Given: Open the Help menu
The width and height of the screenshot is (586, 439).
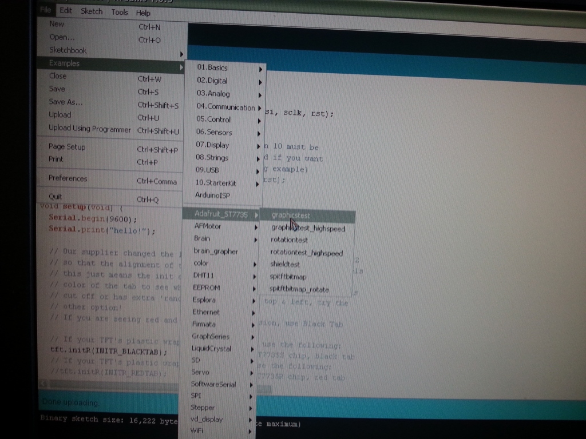Looking at the screenshot, I should click(143, 13).
